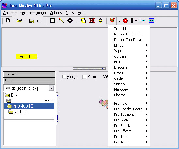
Task: Expand the Box submenu
Action: click(x=129, y=62)
